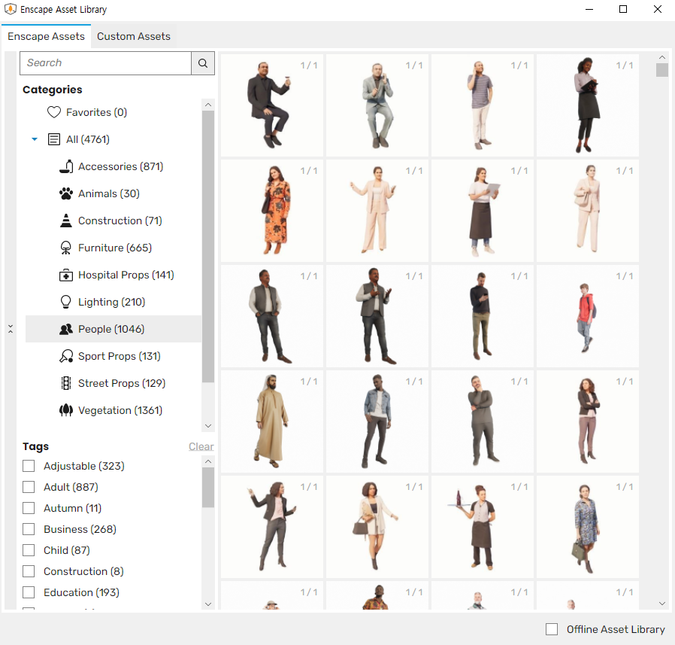Viewport: 675px width, 645px height.
Task: Collapse the All category tree arrow
Action: point(35,139)
